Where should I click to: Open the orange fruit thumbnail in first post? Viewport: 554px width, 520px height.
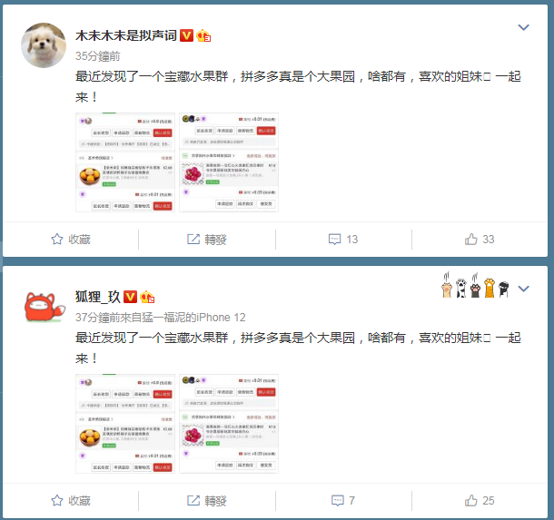coord(125,162)
